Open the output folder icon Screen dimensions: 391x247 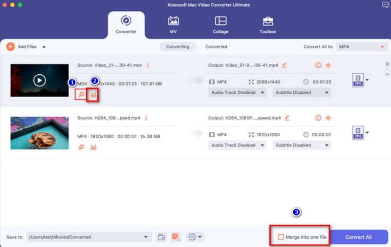tap(161, 237)
